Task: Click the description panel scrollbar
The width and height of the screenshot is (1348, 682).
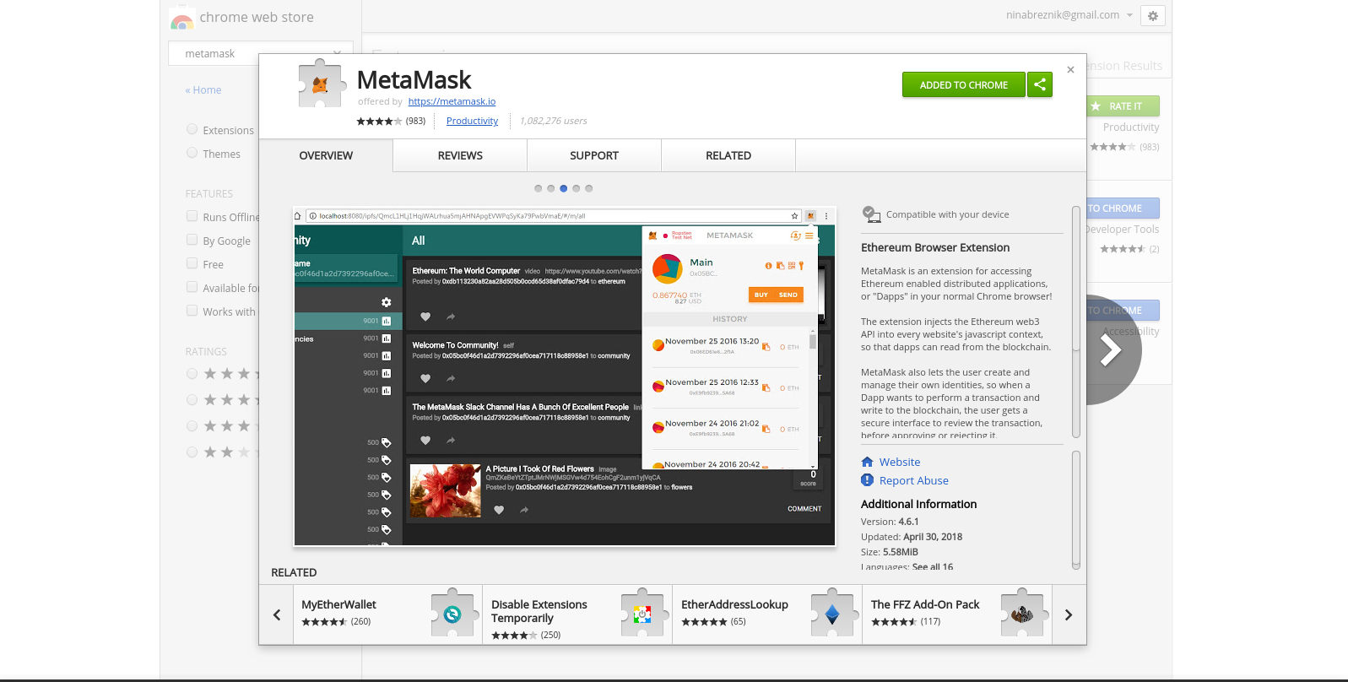Action: [x=1076, y=322]
